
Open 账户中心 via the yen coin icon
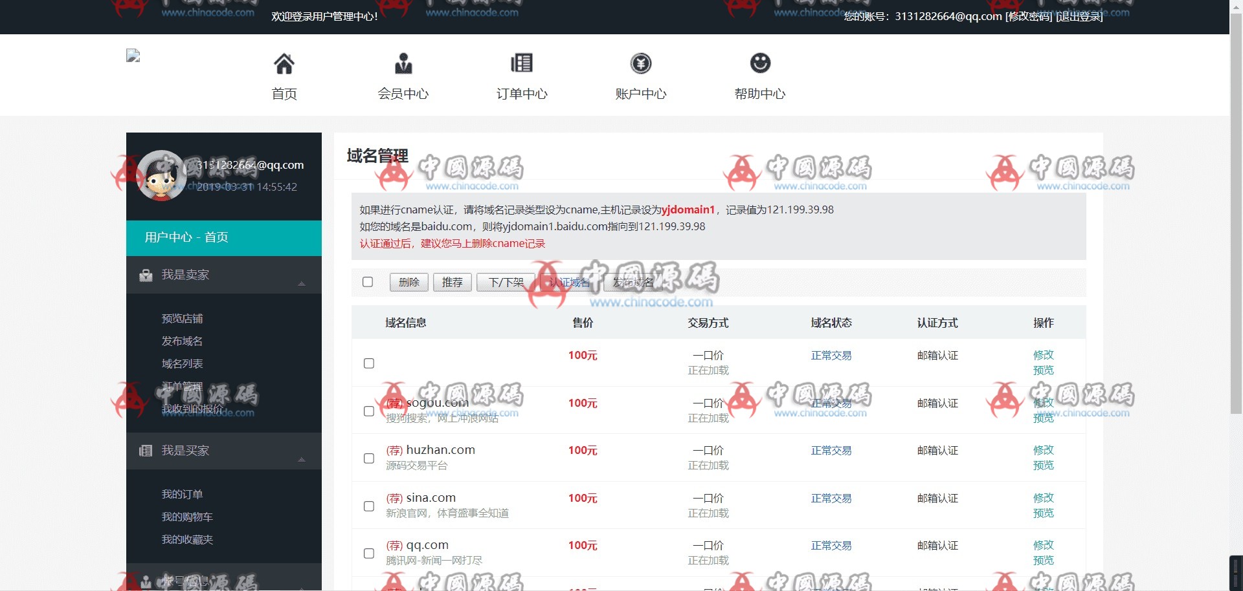point(641,64)
